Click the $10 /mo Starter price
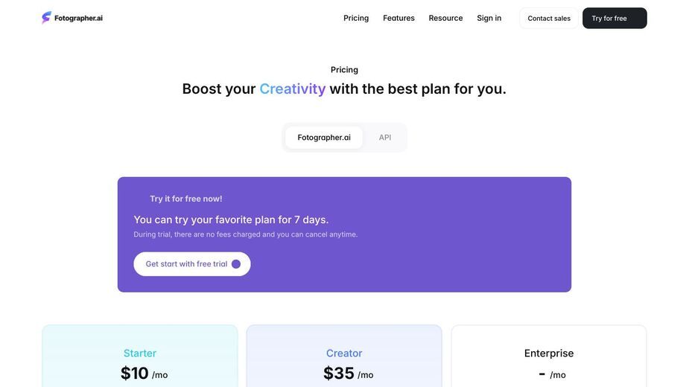This screenshot has height=387, width=689. coord(144,374)
